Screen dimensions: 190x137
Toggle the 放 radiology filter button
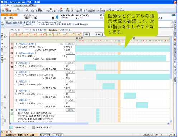coord(57,34)
